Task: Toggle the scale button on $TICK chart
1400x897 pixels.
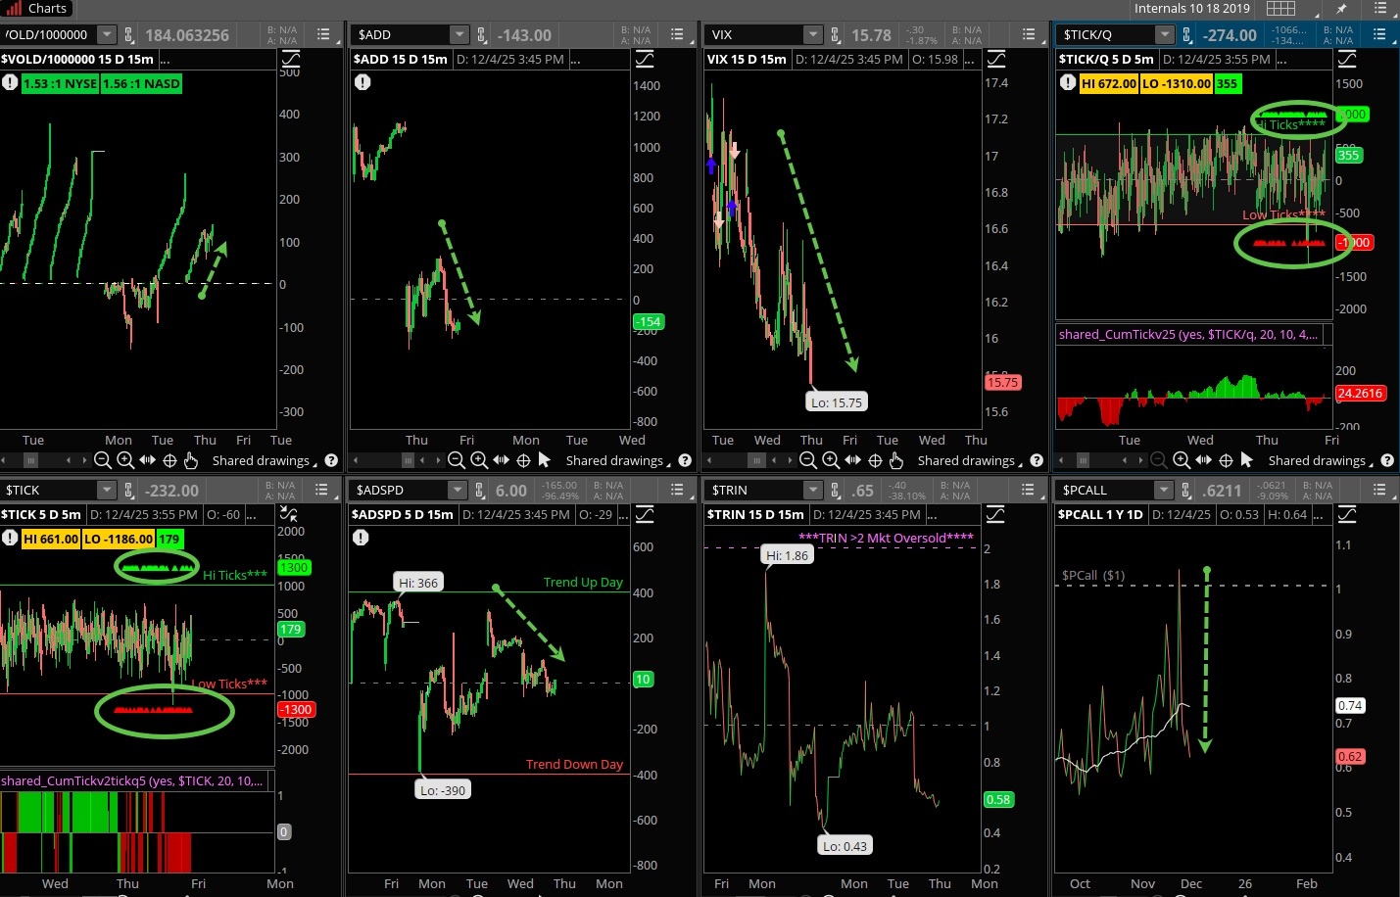Action: click(289, 514)
